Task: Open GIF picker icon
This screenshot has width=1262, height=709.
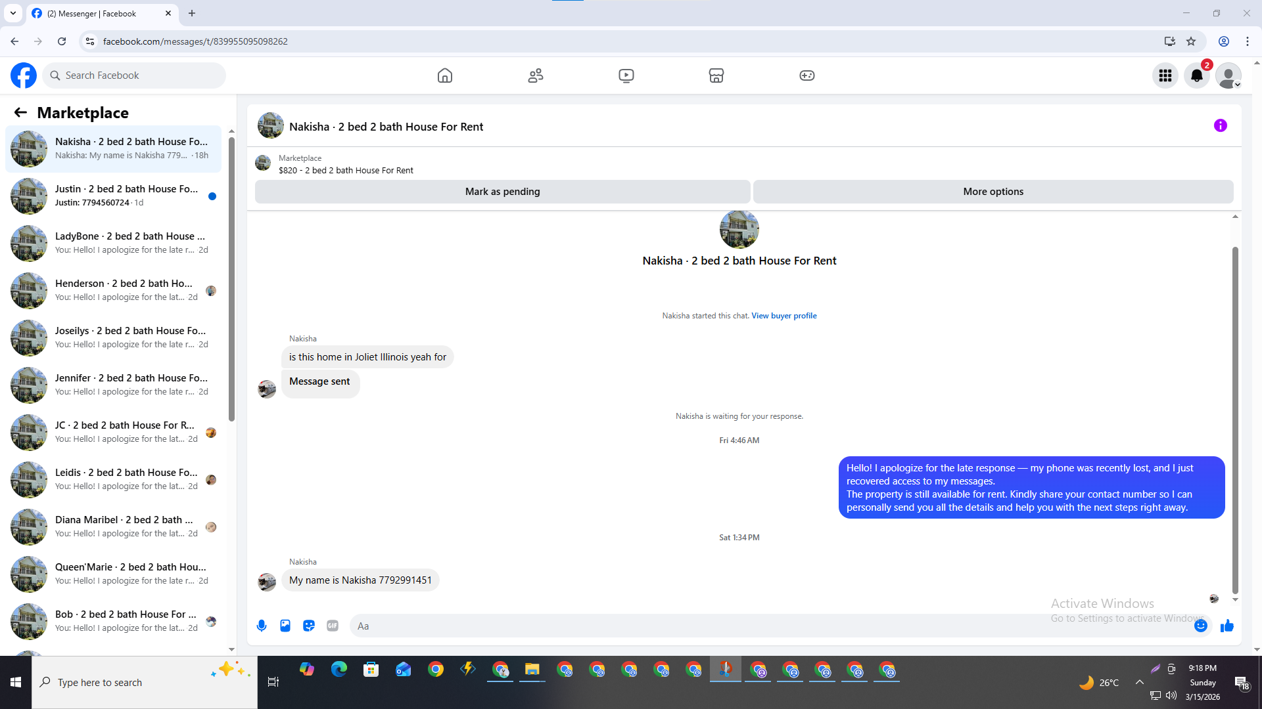Action: (333, 626)
